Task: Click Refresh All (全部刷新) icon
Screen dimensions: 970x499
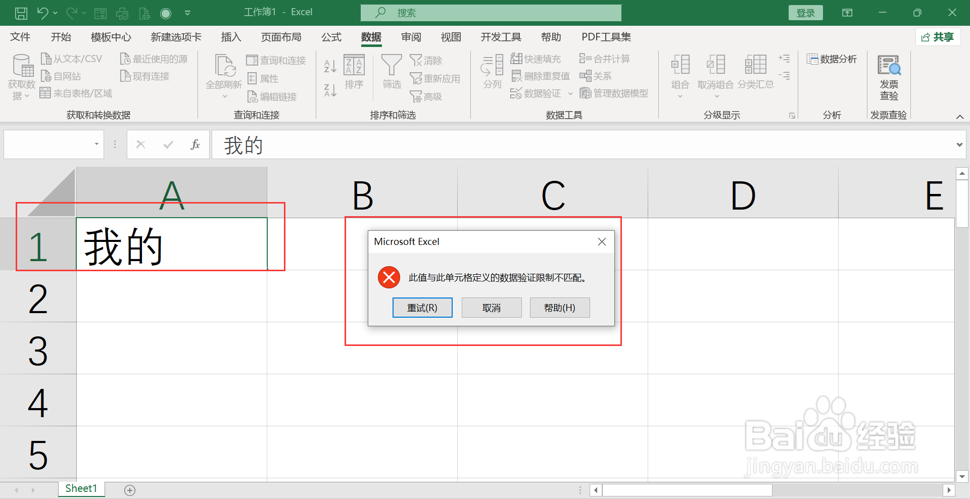Action: click(x=224, y=66)
